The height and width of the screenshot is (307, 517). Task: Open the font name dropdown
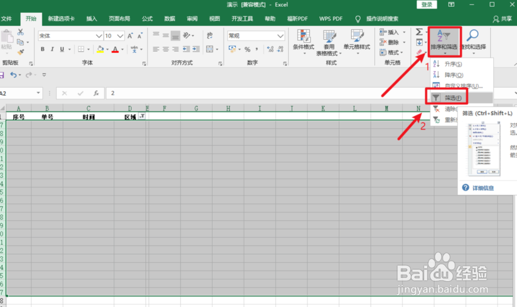click(x=99, y=36)
